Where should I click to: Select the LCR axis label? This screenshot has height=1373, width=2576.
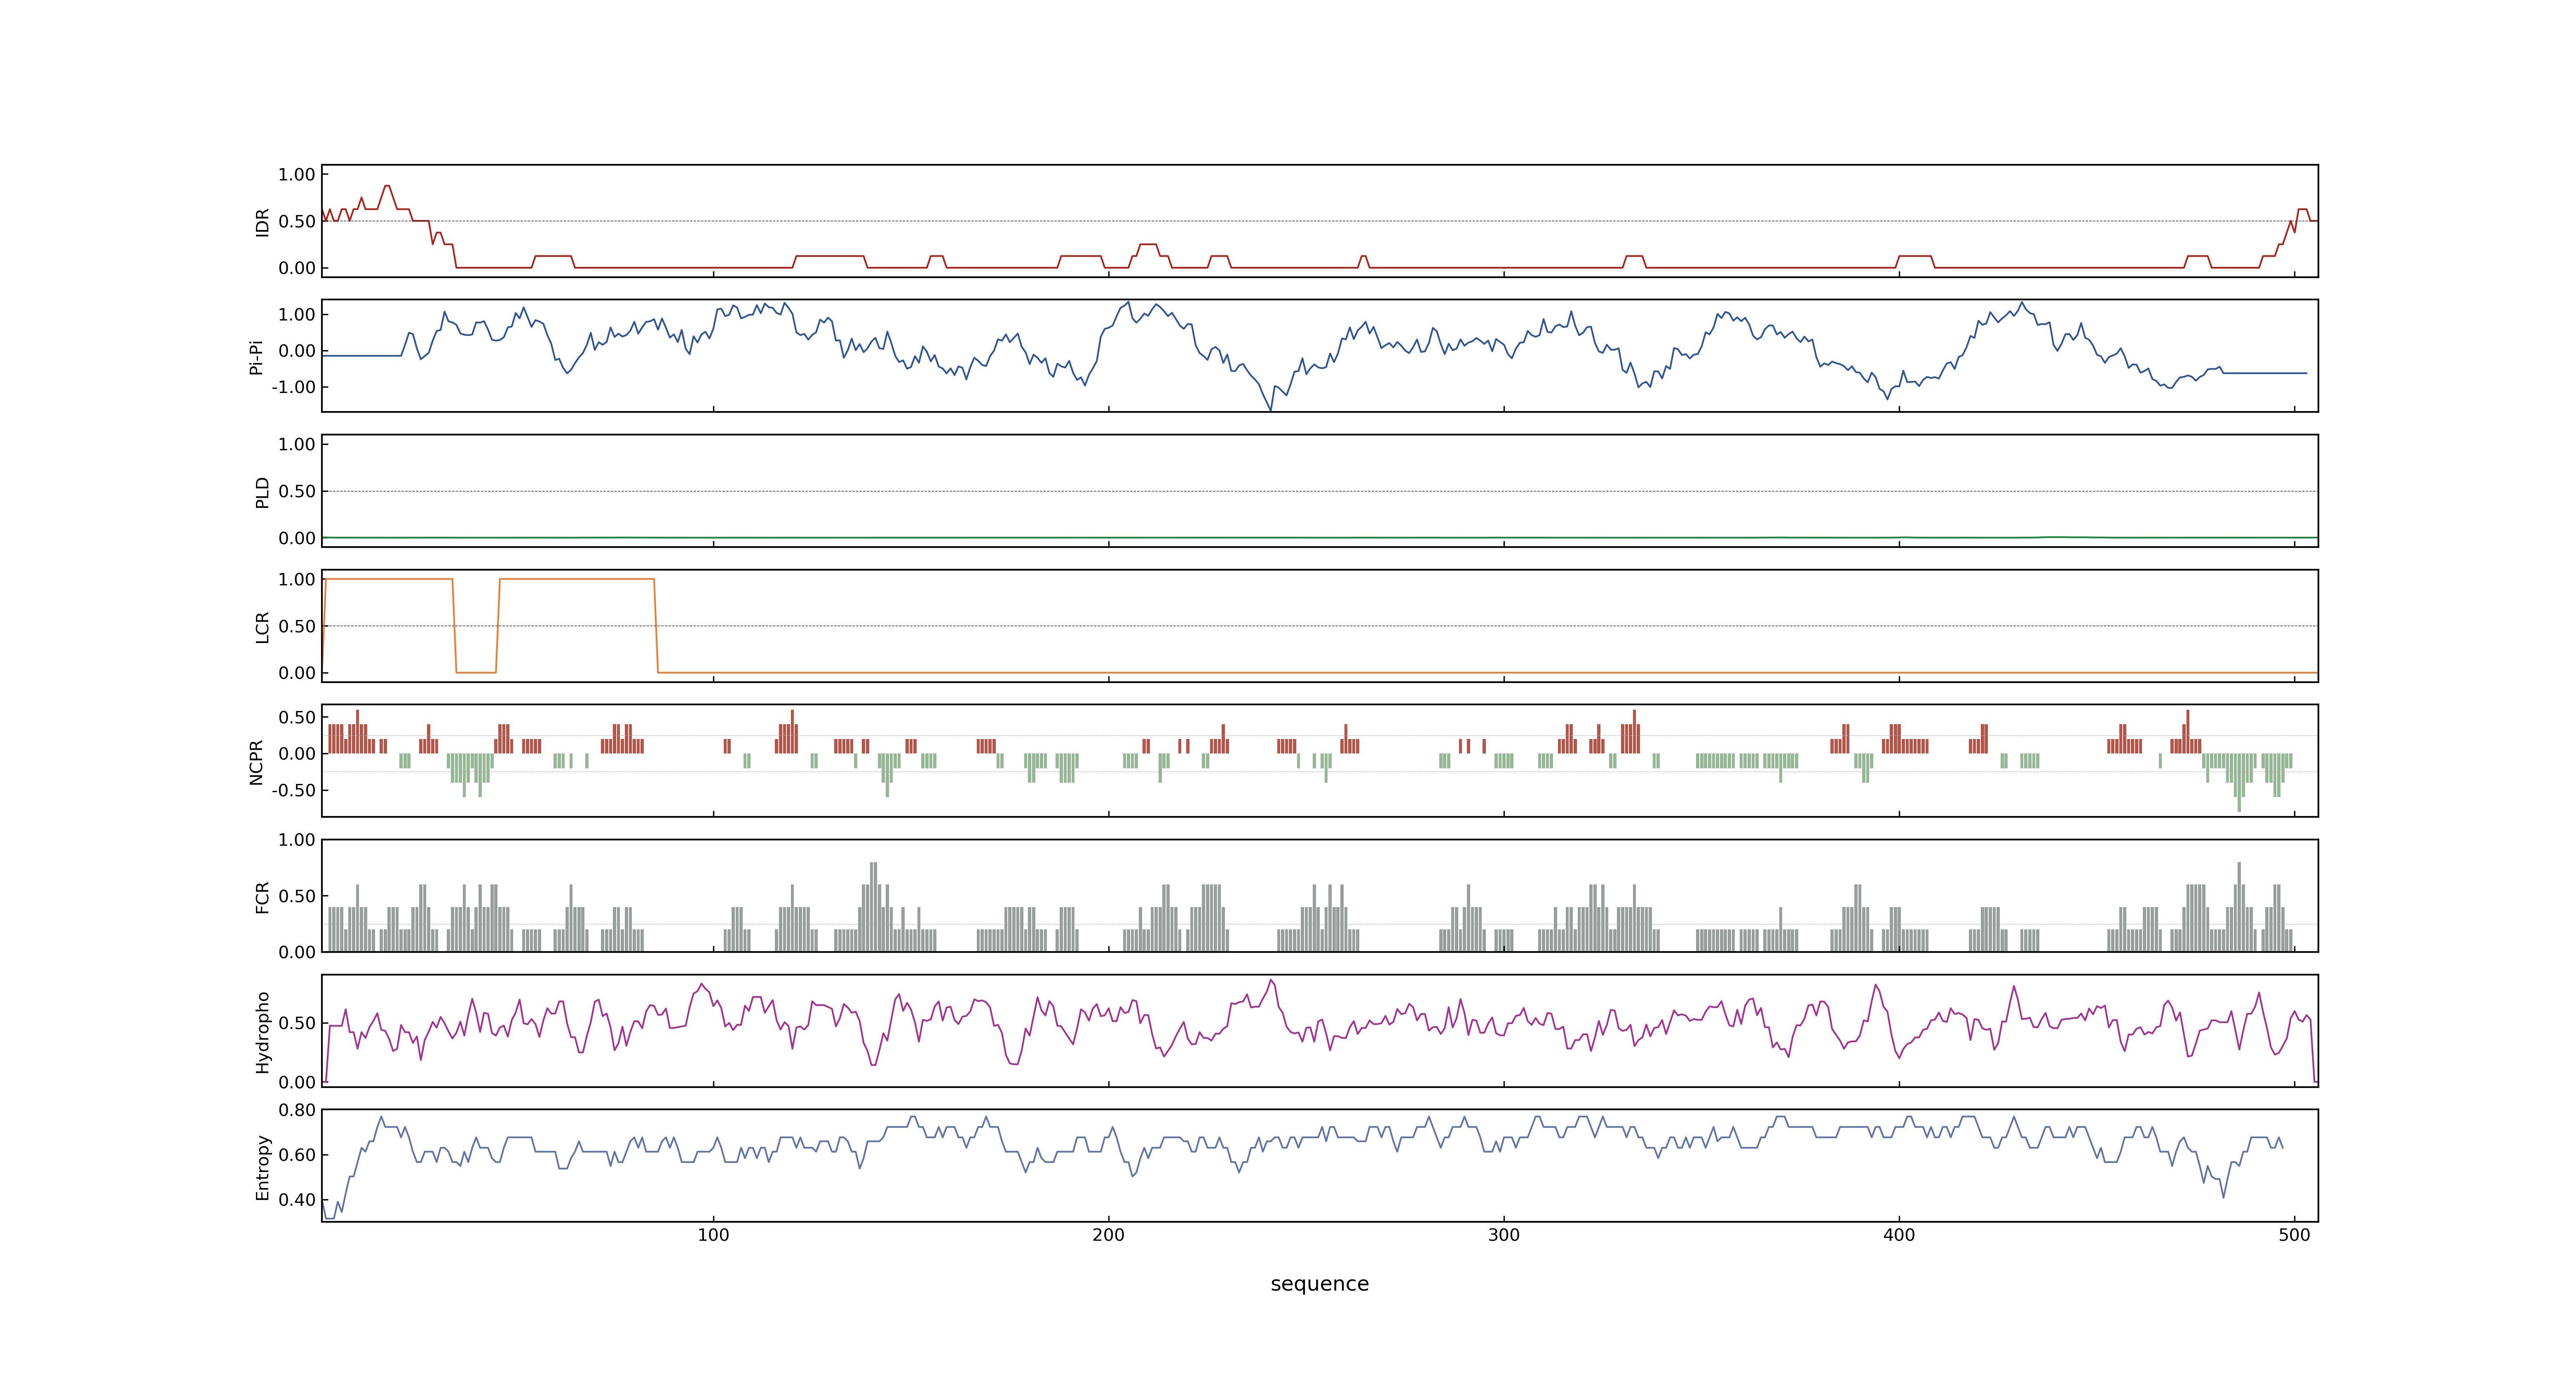tap(263, 627)
